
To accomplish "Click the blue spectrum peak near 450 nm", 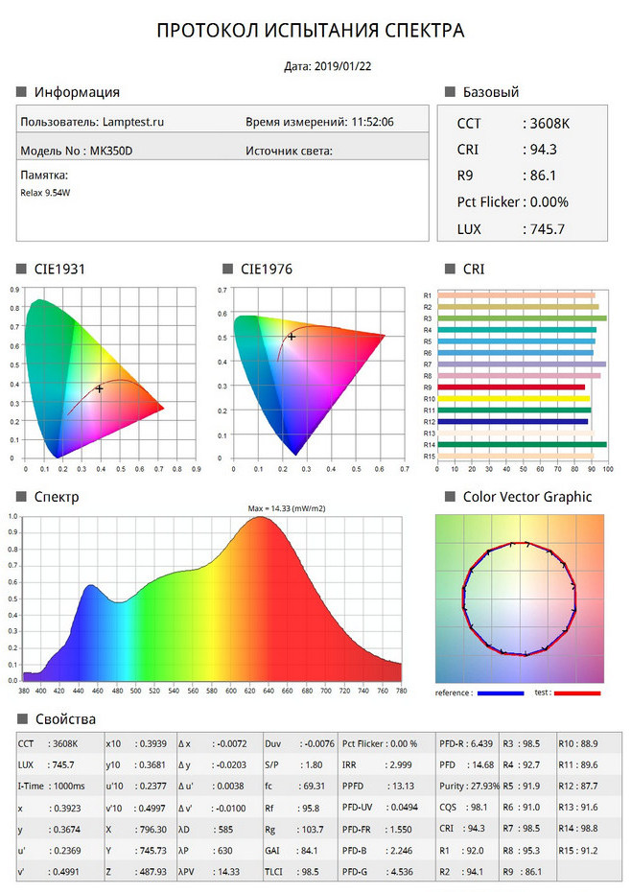I will pos(90,586).
